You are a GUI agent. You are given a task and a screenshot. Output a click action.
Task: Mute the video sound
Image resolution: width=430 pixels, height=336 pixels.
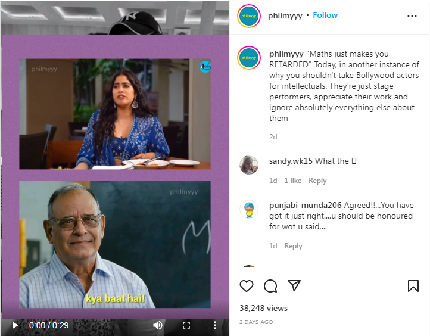tap(158, 325)
